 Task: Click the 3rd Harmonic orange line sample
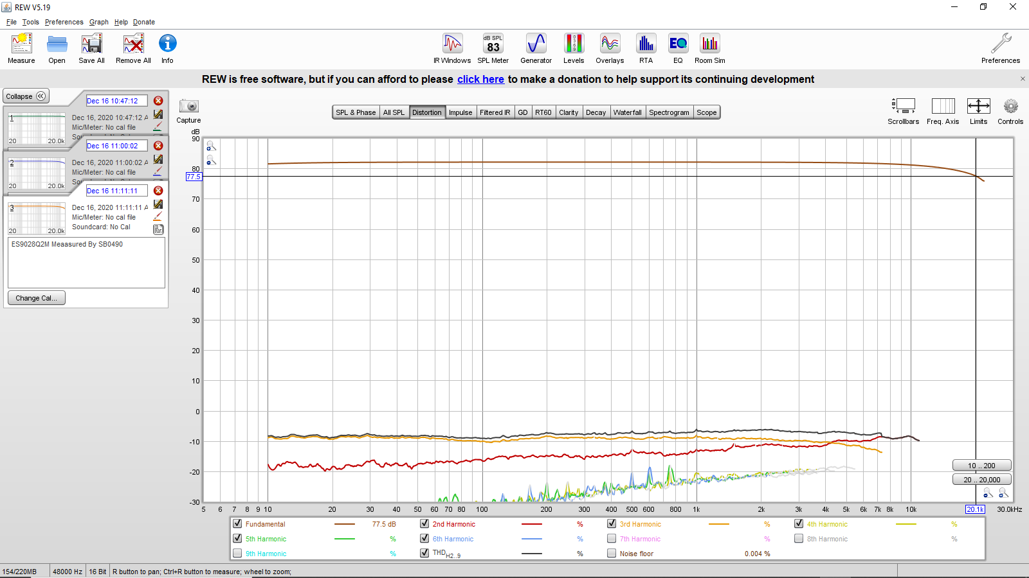(x=718, y=524)
